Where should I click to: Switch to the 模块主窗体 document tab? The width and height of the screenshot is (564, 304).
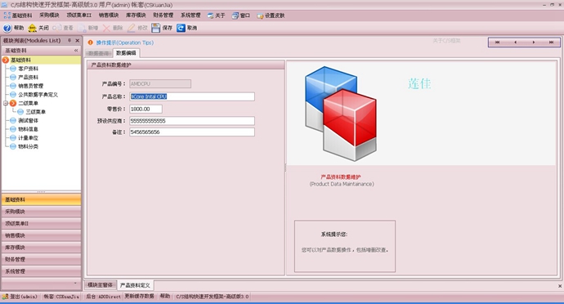click(100, 285)
